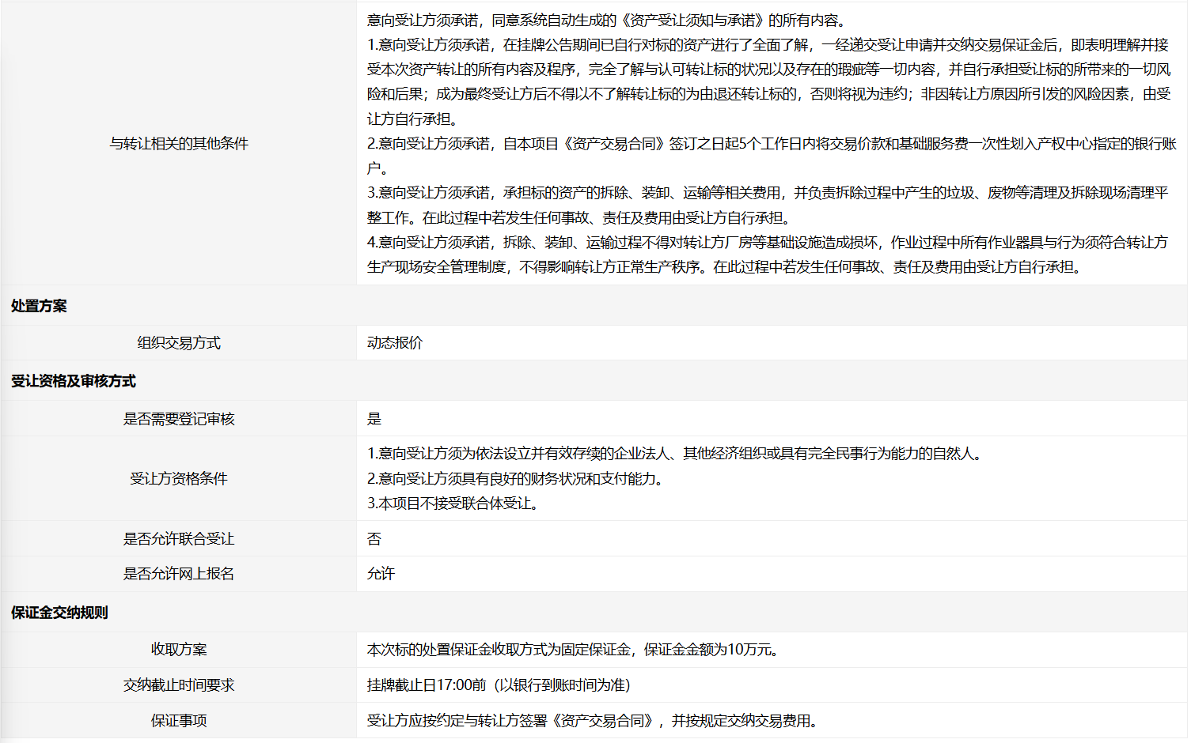
Task: Select the 受让方资格条件 label
Action: point(179,478)
